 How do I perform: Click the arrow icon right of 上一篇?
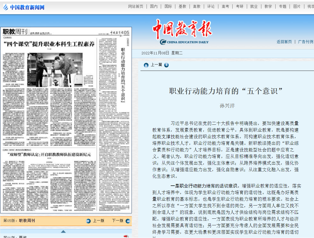pyautogui.click(x=166, y=65)
